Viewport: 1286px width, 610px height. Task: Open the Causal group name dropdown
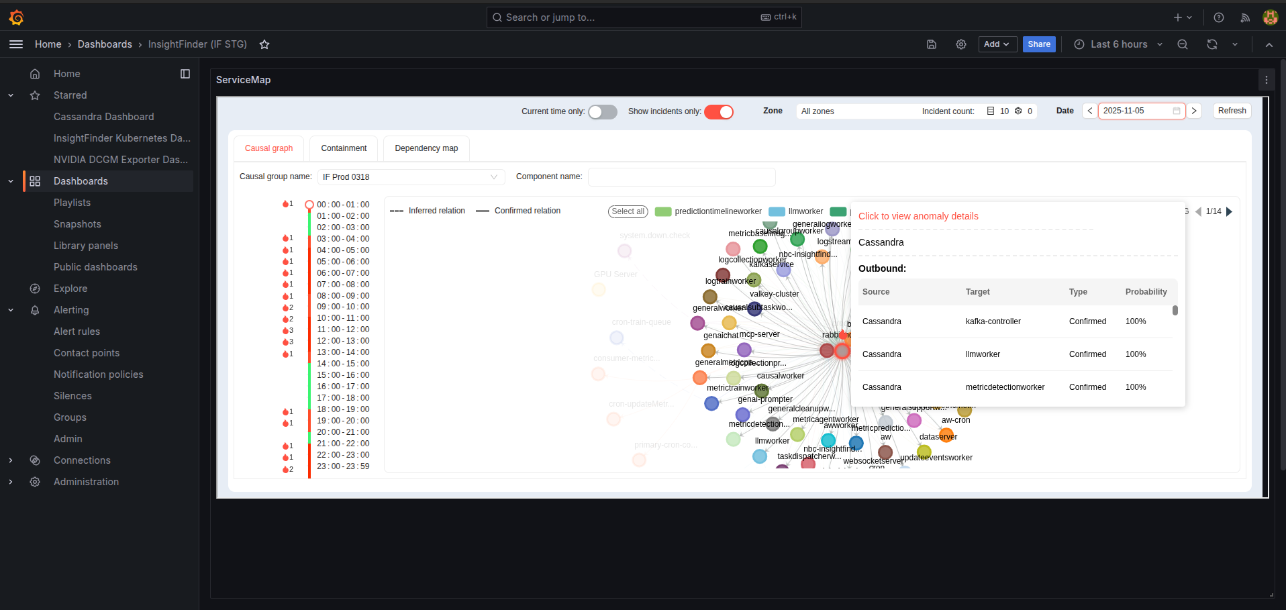point(411,177)
